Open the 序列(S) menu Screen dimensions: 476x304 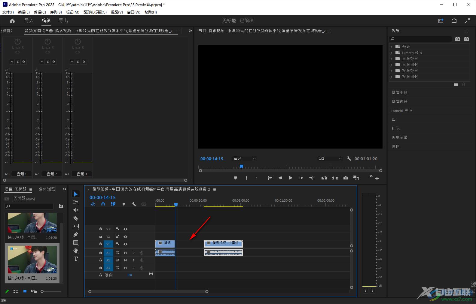coord(56,12)
